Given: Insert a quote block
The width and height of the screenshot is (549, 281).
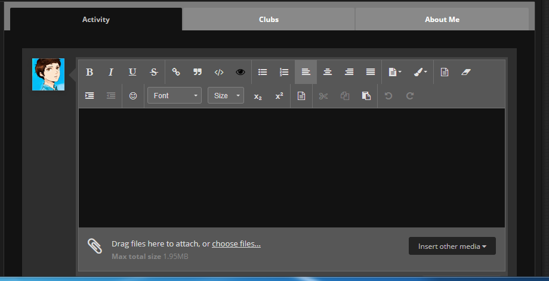Looking at the screenshot, I should coord(198,72).
